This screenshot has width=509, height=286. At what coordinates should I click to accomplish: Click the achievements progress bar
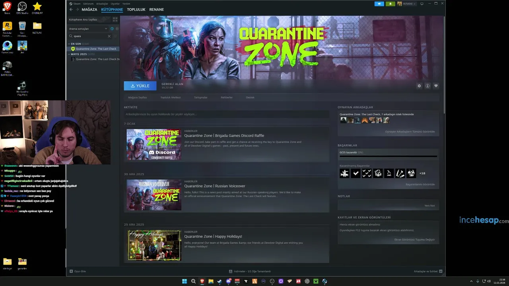[x=388, y=156]
